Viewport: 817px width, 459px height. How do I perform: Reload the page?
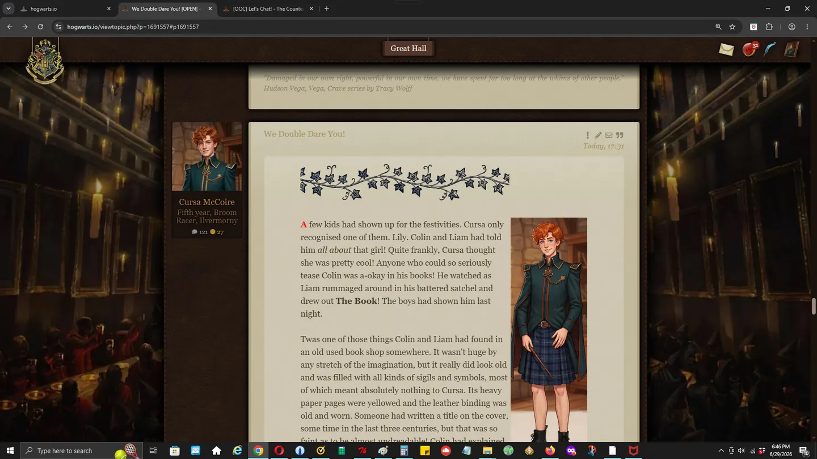[x=40, y=27]
